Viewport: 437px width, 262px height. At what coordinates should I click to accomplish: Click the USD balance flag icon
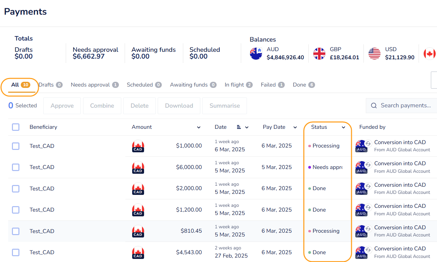pyautogui.click(x=374, y=53)
